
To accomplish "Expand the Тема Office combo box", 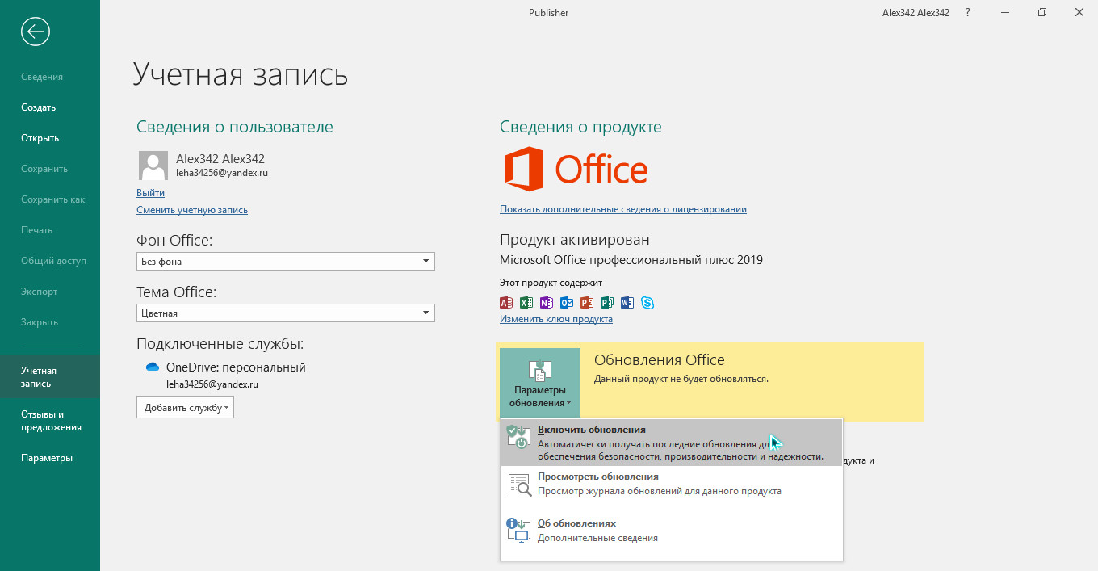I will point(286,313).
